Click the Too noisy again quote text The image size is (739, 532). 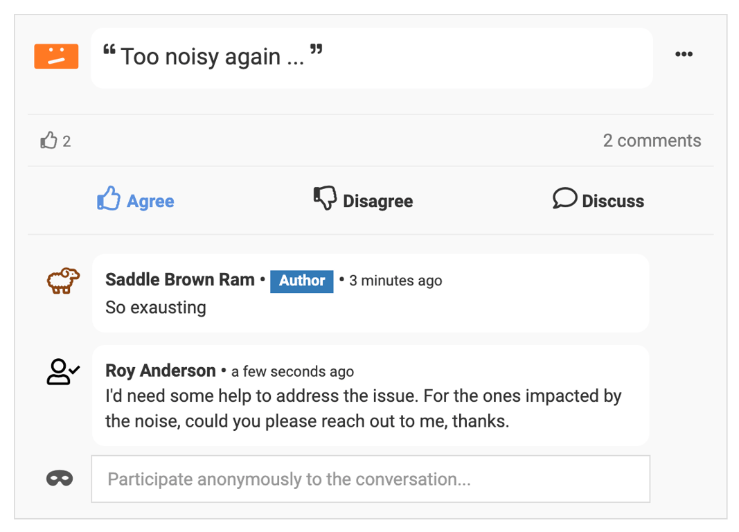tap(213, 57)
